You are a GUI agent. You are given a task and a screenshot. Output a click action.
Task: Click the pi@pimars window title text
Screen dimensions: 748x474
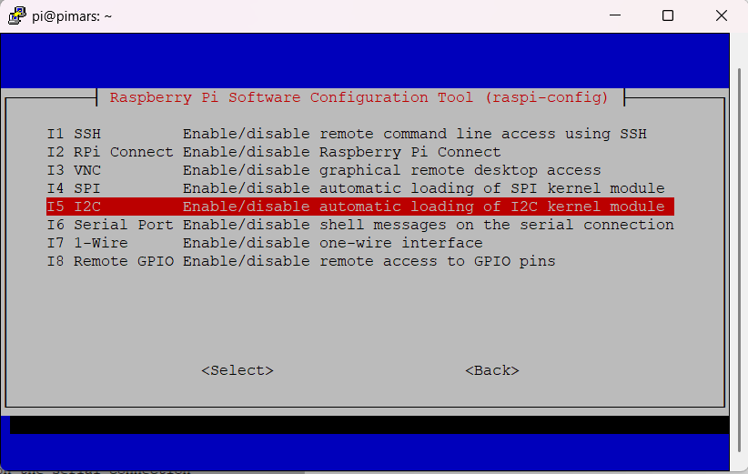[72, 16]
